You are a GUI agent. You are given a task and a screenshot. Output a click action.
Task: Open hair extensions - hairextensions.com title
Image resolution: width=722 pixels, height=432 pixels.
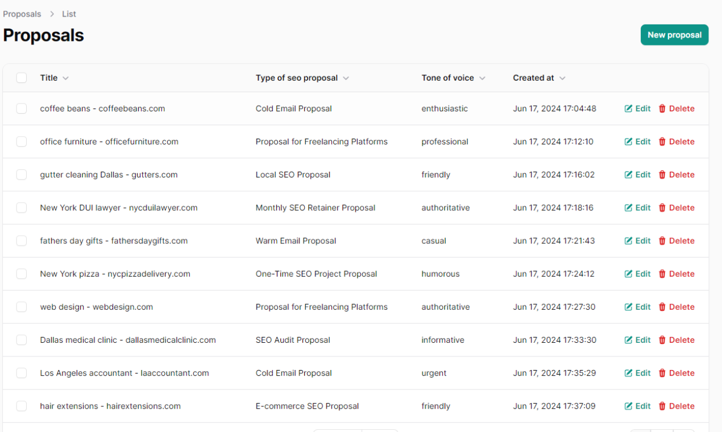tap(110, 406)
